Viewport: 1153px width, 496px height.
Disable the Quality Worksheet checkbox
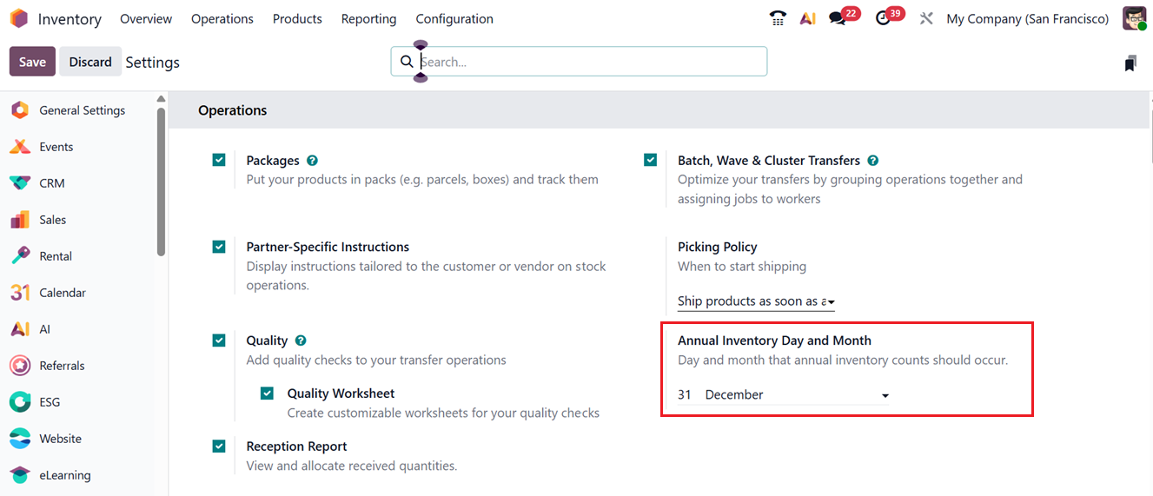point(268,393)
